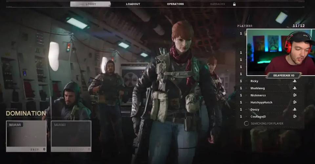Image resolution: width=315 pixels, height=164 pixels.
Task: Click level 1 number in CouRageJD's row
Action: click(x=241, y=116)
